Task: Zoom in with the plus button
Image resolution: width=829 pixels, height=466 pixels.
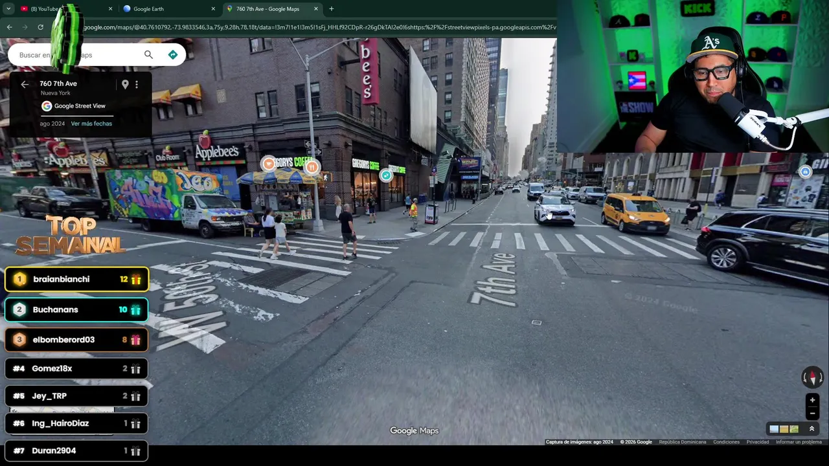Action: pyautogui.click(x=812, y=400)
